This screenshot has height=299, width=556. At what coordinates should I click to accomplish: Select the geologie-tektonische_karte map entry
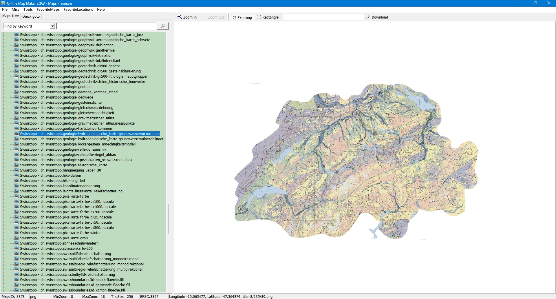[x=63, y=165]
